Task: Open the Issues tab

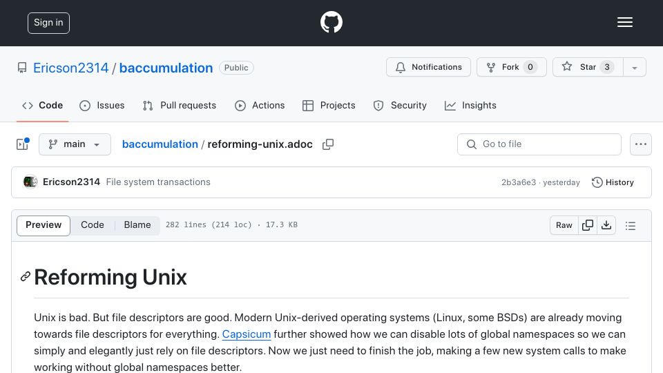Action: click(x=102, y=105)
